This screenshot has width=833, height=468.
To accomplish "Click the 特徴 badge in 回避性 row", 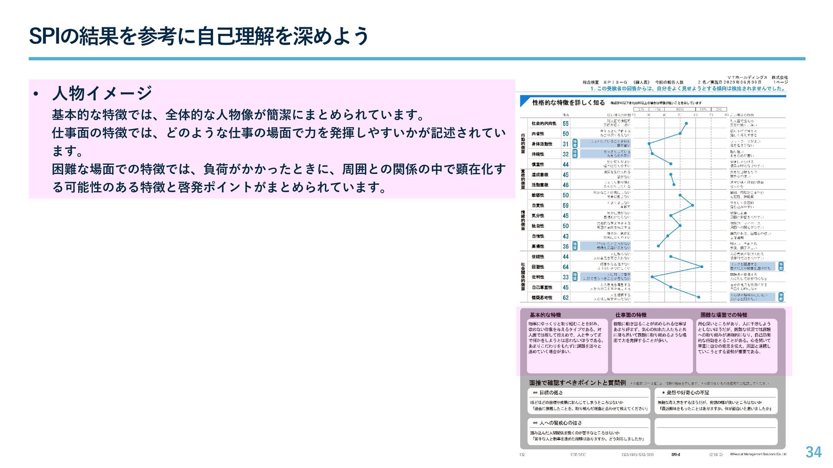I will click(x=781, y=266).
